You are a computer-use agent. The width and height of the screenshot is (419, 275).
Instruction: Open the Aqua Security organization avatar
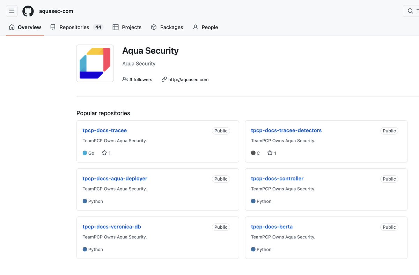pos(95,63)
